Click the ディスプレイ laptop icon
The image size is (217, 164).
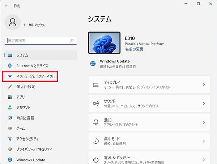(96, 85)
